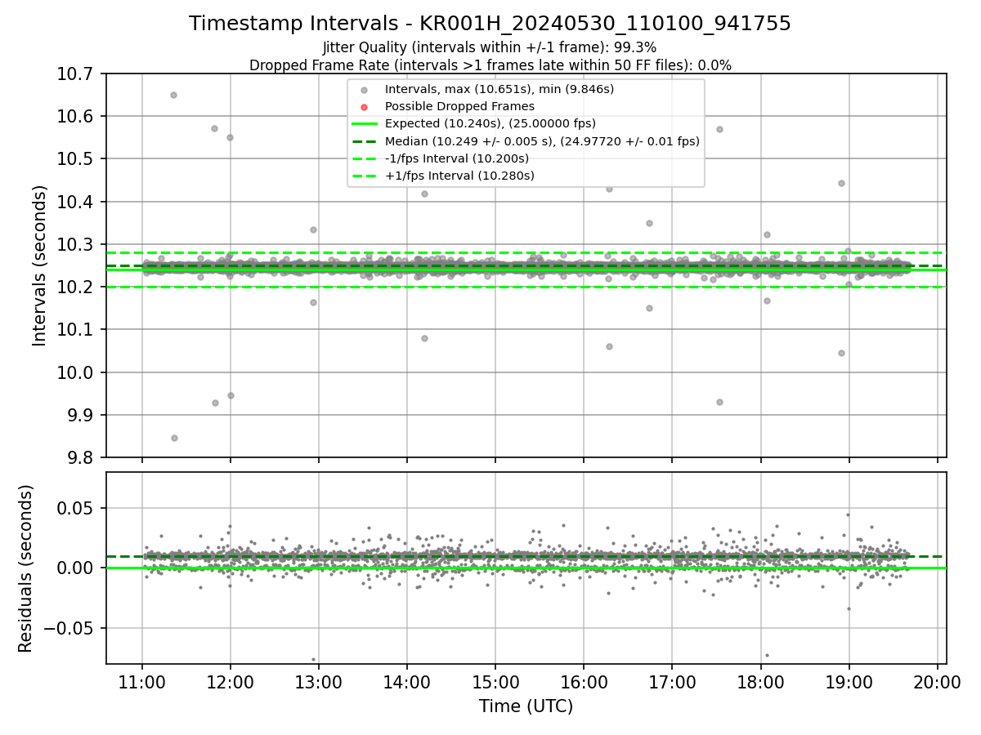The width and height of the screenshot is (981, 735).
Task: Click the Time (UTC) axis label
Action: coord(526,706)
